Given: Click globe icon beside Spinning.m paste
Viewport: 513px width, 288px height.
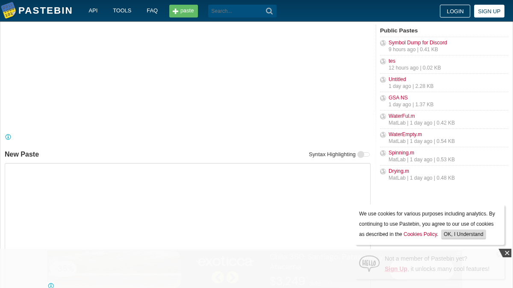Looking at the screenshot, I should pyautogui.click(x=383, y=153).
